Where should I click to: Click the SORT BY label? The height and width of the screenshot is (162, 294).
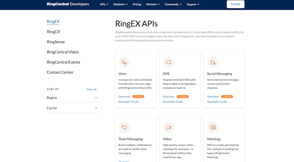pyautogui.click(x=53, y=89)
